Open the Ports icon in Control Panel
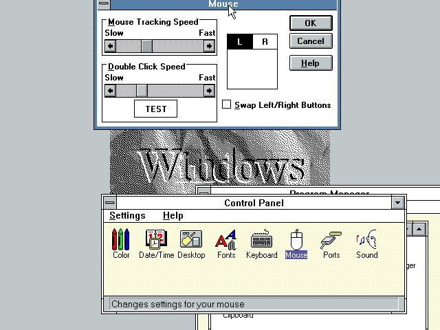 331,243
